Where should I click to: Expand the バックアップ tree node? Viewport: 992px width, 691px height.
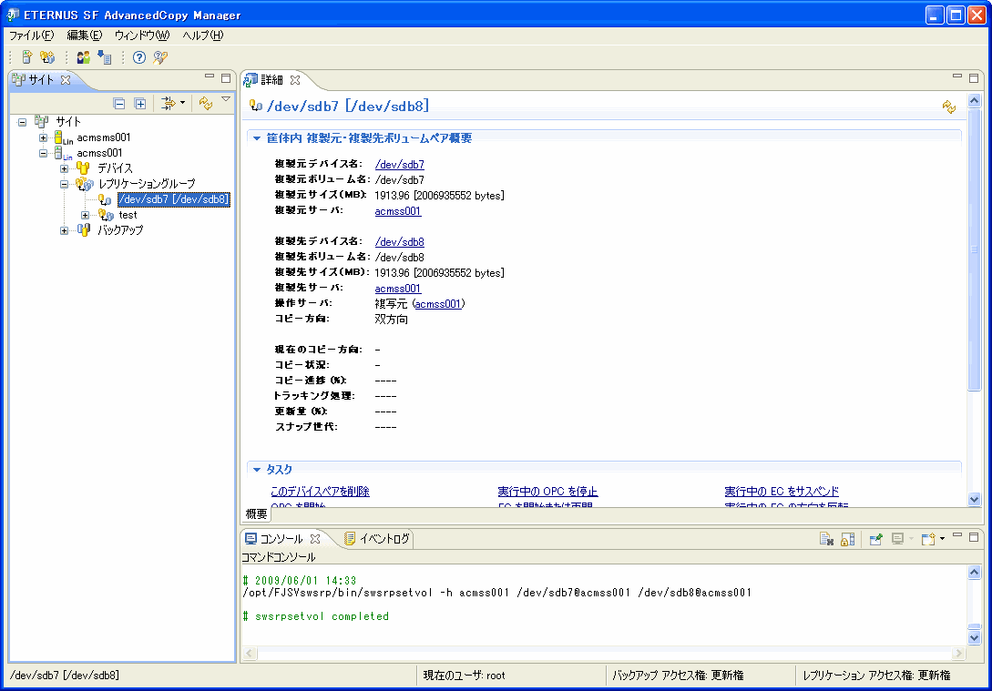(64, 230)
